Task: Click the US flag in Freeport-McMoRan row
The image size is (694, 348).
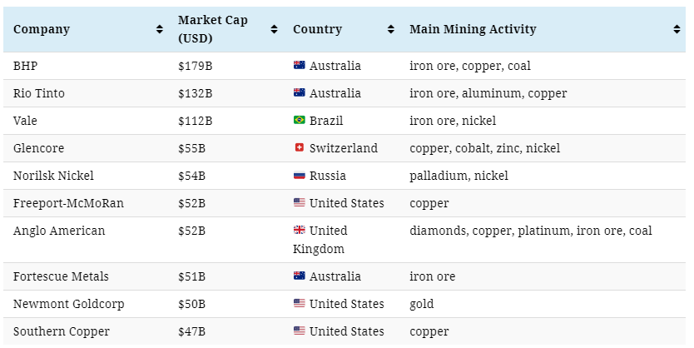Action: (299, 203)
